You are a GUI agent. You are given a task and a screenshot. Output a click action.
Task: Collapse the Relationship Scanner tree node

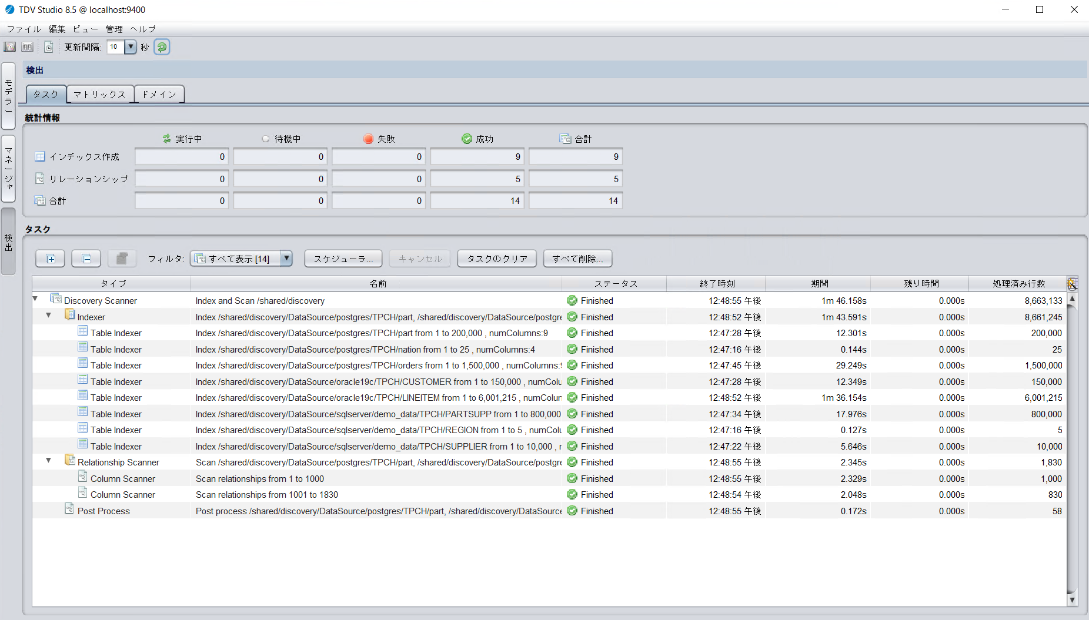point(49,461)
